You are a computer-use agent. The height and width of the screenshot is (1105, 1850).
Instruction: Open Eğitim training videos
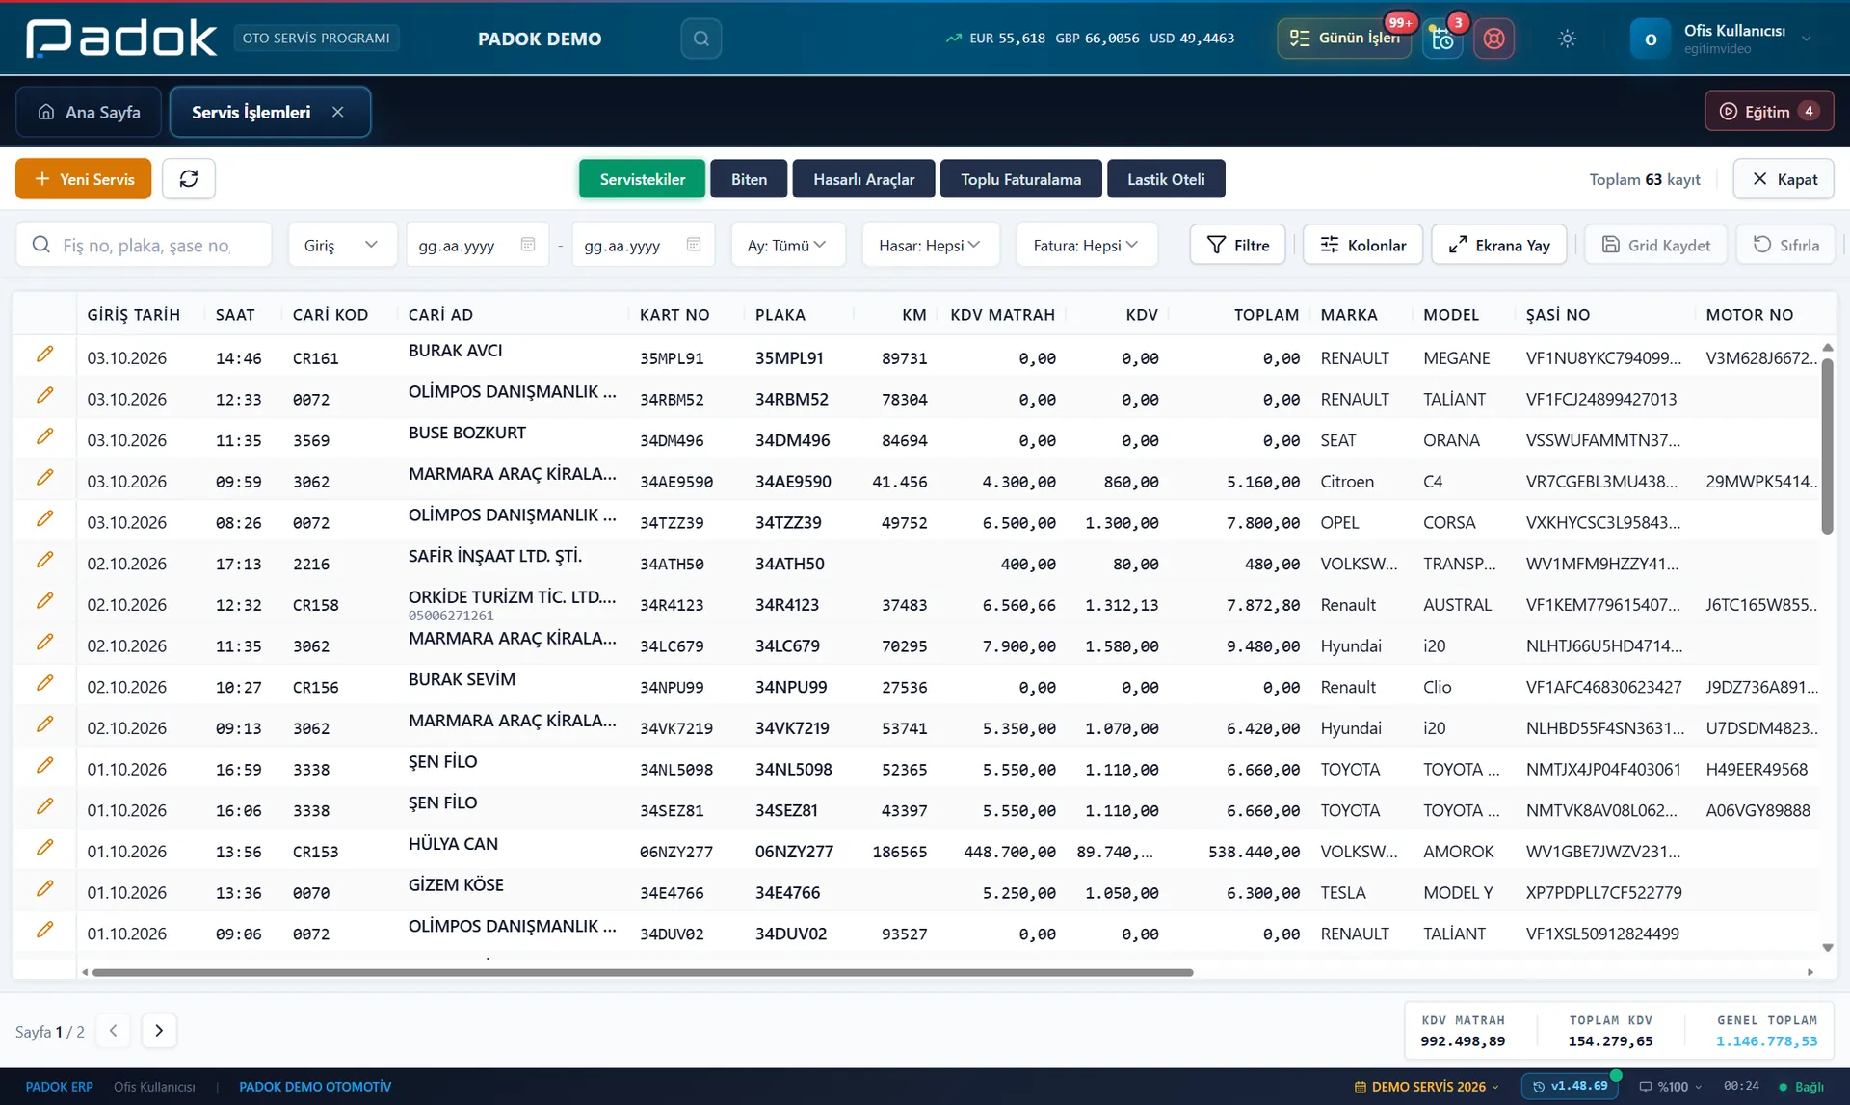pos(1769,112)
